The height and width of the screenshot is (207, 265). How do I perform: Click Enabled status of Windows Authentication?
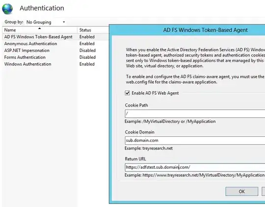click(87, 64)
